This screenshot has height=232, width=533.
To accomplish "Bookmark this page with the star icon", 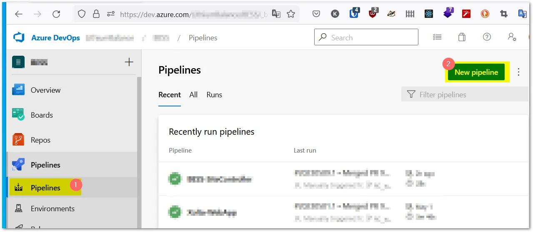I will pyautogui.click(x=291, y=14).
